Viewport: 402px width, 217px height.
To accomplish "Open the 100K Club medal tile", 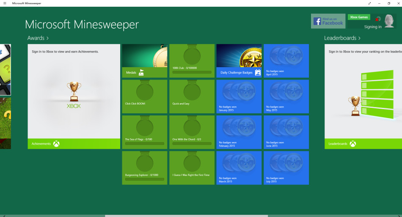I will tap(192, 61).
